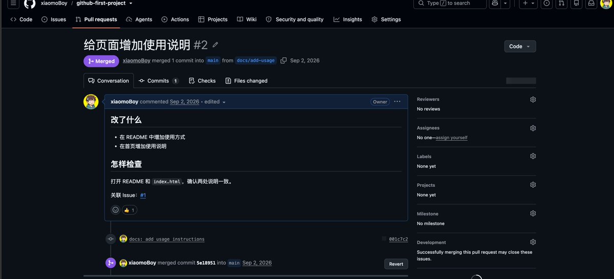Go to the Issues repository tab

[x=54, y=19]
